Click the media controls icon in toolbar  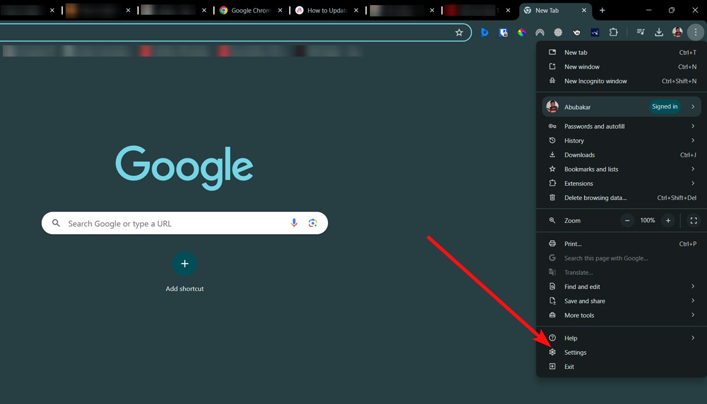coord(641,32)
